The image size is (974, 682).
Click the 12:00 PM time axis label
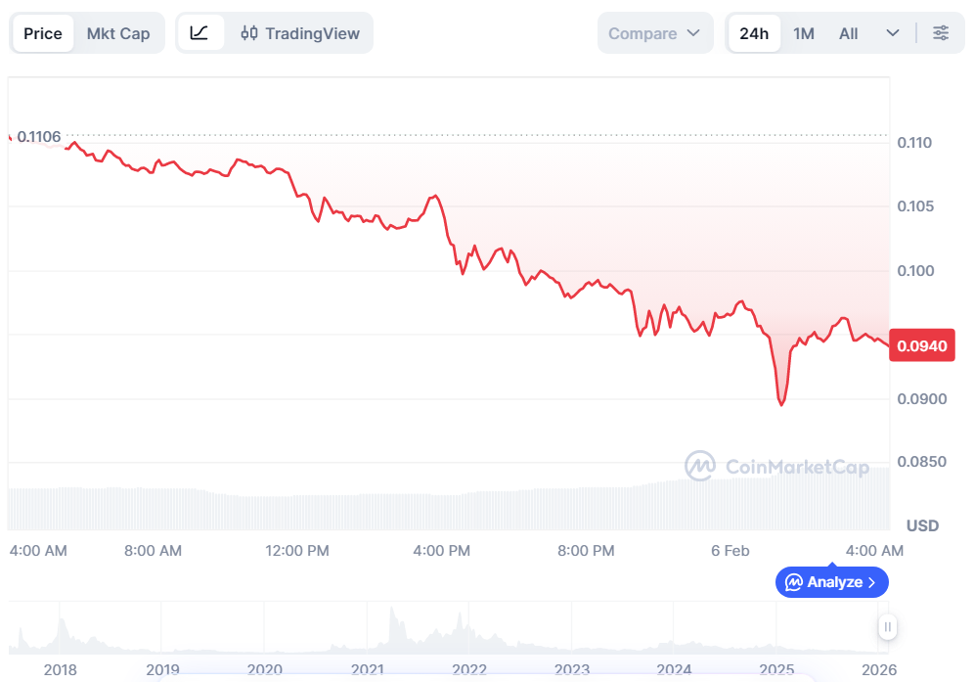[x=297, y=551]
